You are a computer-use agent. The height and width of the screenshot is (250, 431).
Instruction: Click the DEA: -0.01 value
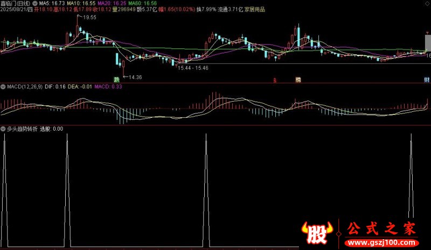click(x=80, y=87)
